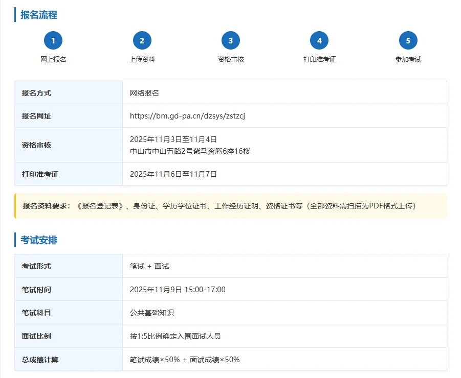Click step 4 icon 打印准考证

[x=320, y=40]
